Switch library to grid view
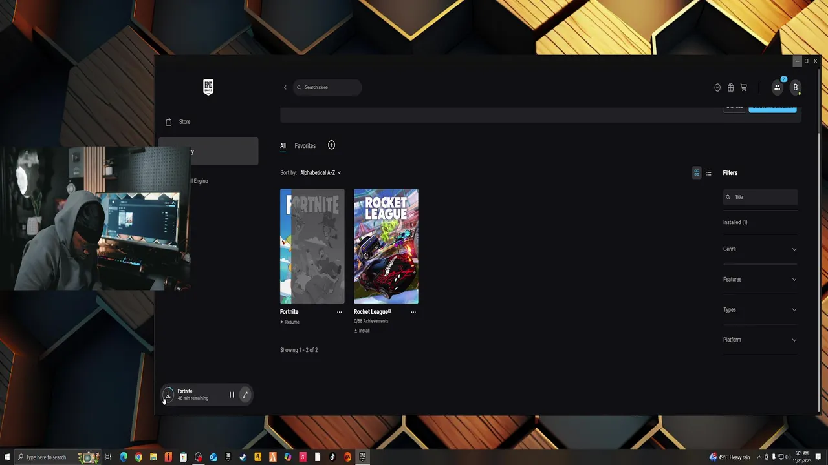Viewport: 828px width, 465px height. pos(697,173)
